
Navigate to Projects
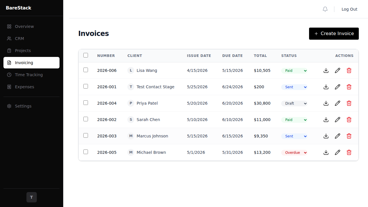coord(31,51)
